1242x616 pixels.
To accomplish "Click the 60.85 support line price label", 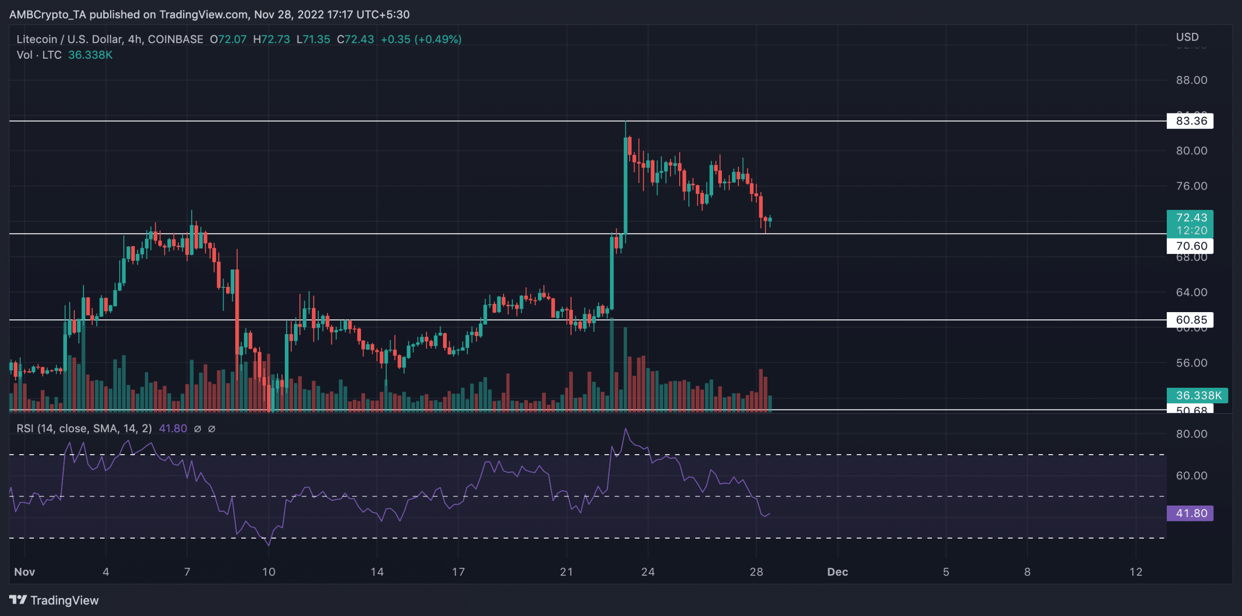I will tap(1190, 320).
